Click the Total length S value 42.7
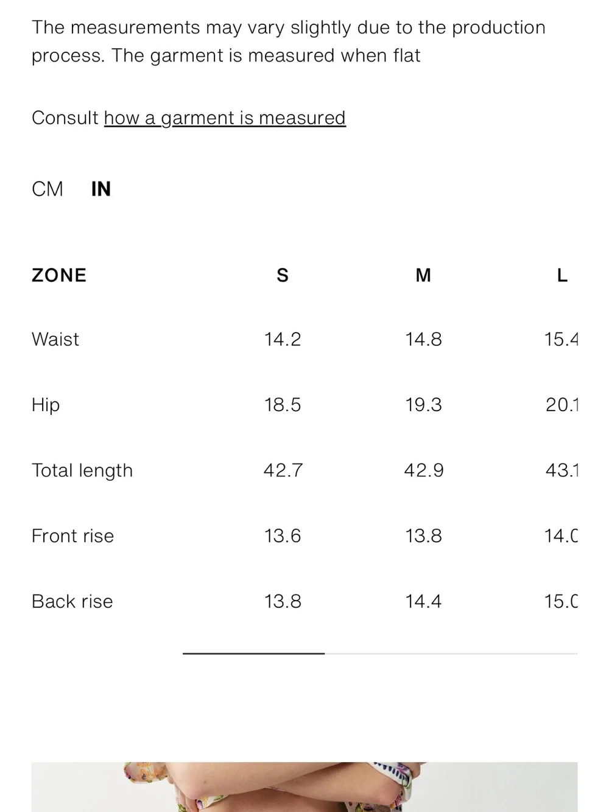This screenshot has width=609, height=812. pyautogui.click(x=283, y=470)
